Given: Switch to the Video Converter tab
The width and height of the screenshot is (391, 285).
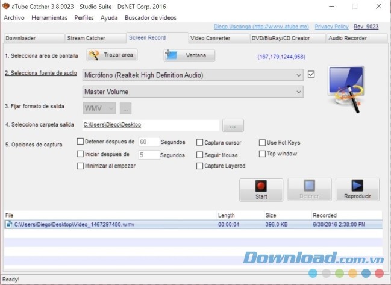Looking at the screenshot, I should click(x=218, y=38).
